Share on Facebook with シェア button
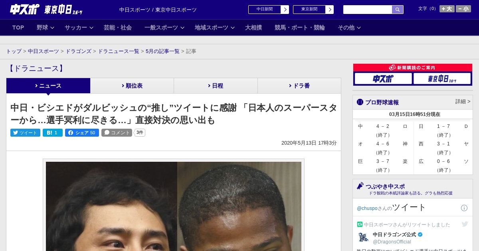479x251 pixels. click(x=82, y=133)
